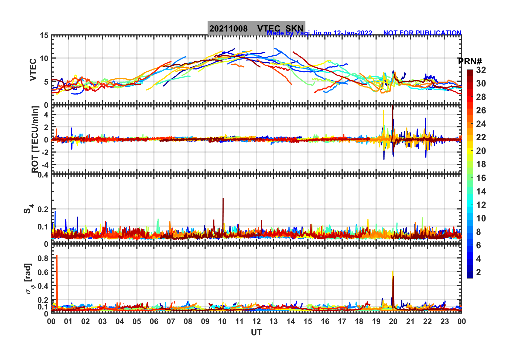Click the 'Made by Yaqi Jin on 12-Jan-2022' text
This screenshot has width=513, height=348.
click(x=319, y=33)
